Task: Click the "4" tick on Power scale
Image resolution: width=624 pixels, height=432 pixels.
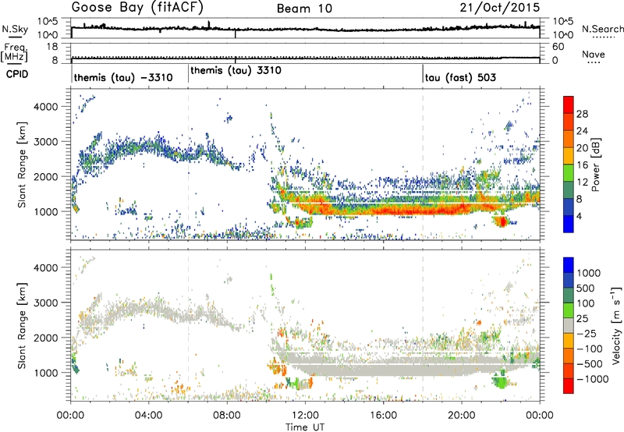Action: (579, 217)
